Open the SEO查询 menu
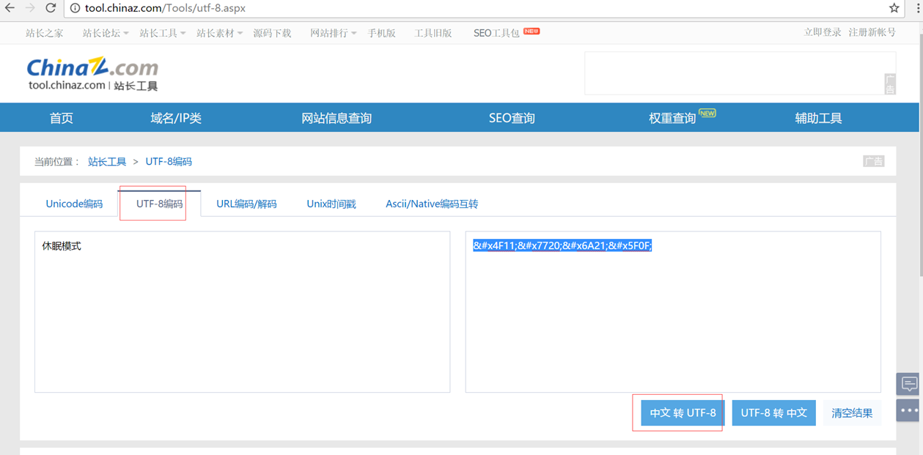 coord(511,117)
